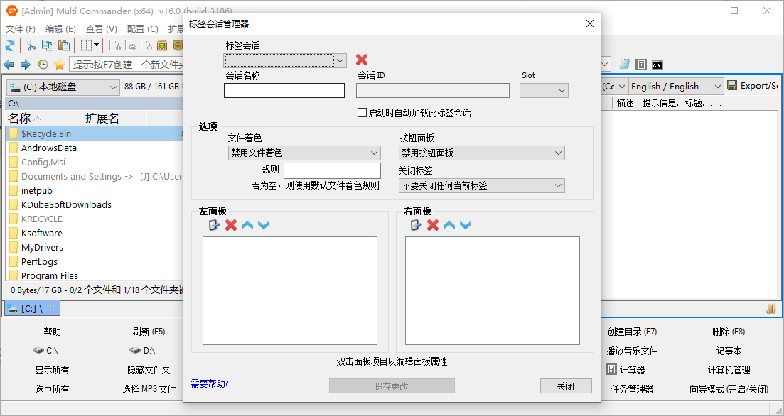The image size is (784, 416).
Task: Click the file with circle icon
Action: click(x=146, y=45)
